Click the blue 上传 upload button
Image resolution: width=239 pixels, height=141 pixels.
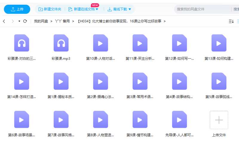(x=17, y=9)
